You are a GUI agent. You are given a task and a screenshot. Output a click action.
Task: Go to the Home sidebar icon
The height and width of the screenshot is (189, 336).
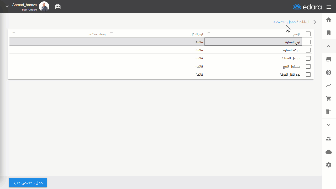(329, 20)
